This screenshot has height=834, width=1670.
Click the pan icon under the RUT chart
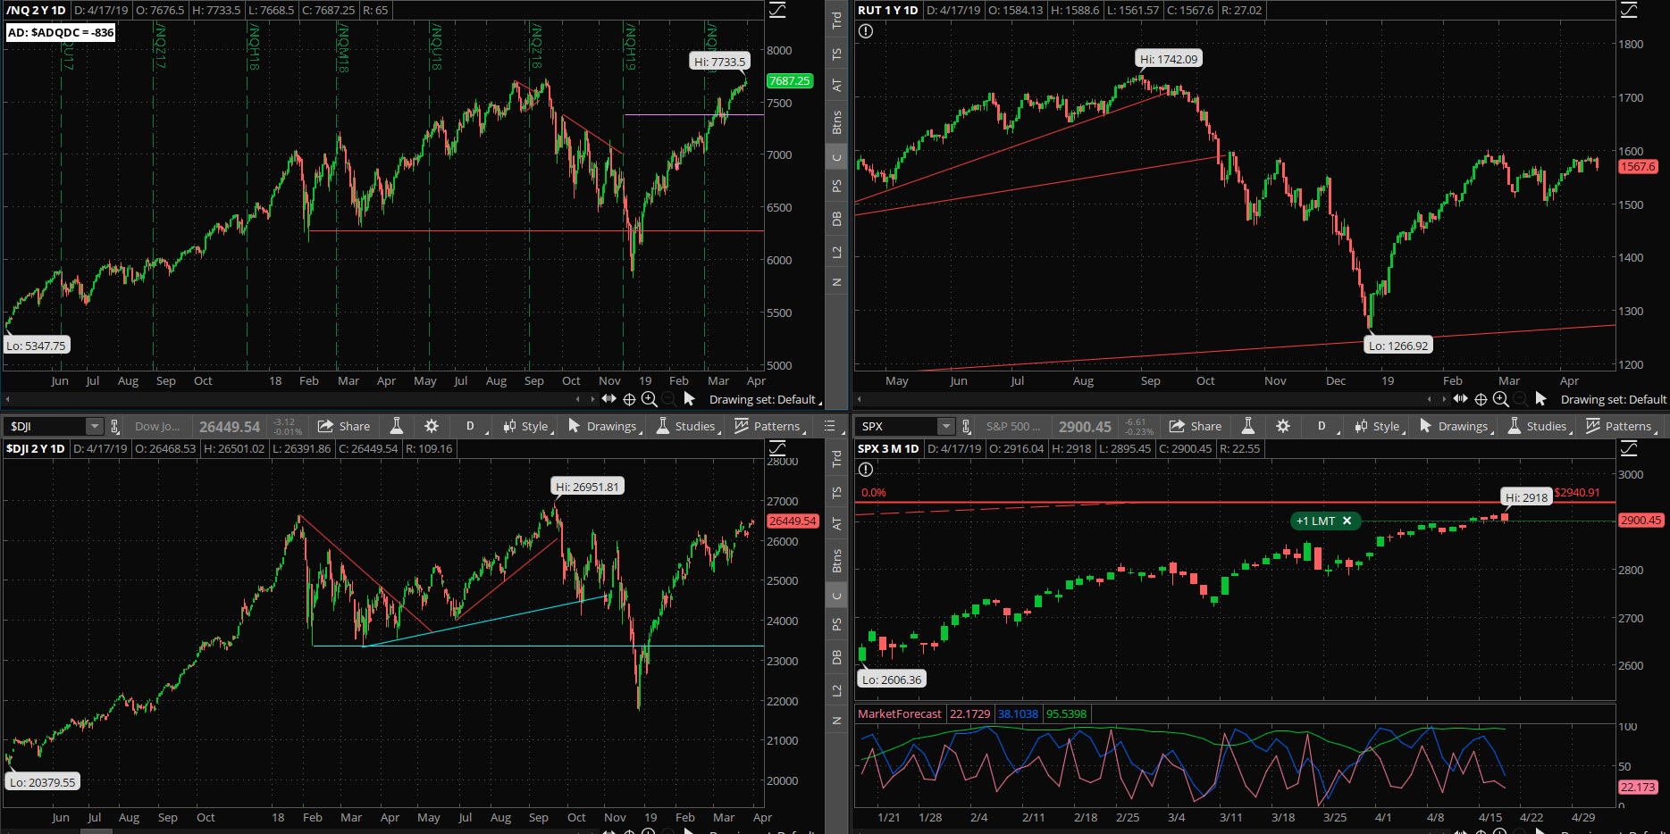tap(1461, 399)
